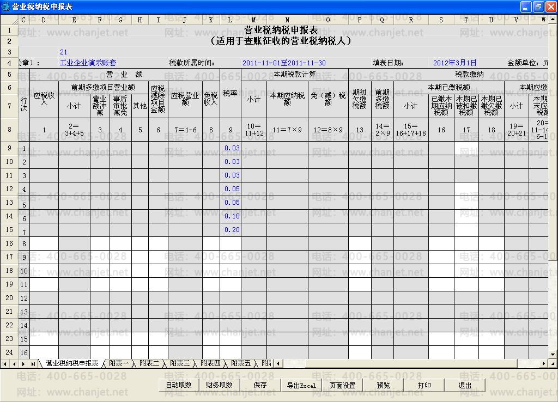Viewport: 558px width, 402px height.
Task: Select column header T
Action: click(x=466, y=20)
